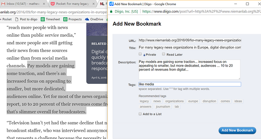Click into the Description text area
Image resolution: width=261 pixels, height=139 pixels.
tap(190, 69)
